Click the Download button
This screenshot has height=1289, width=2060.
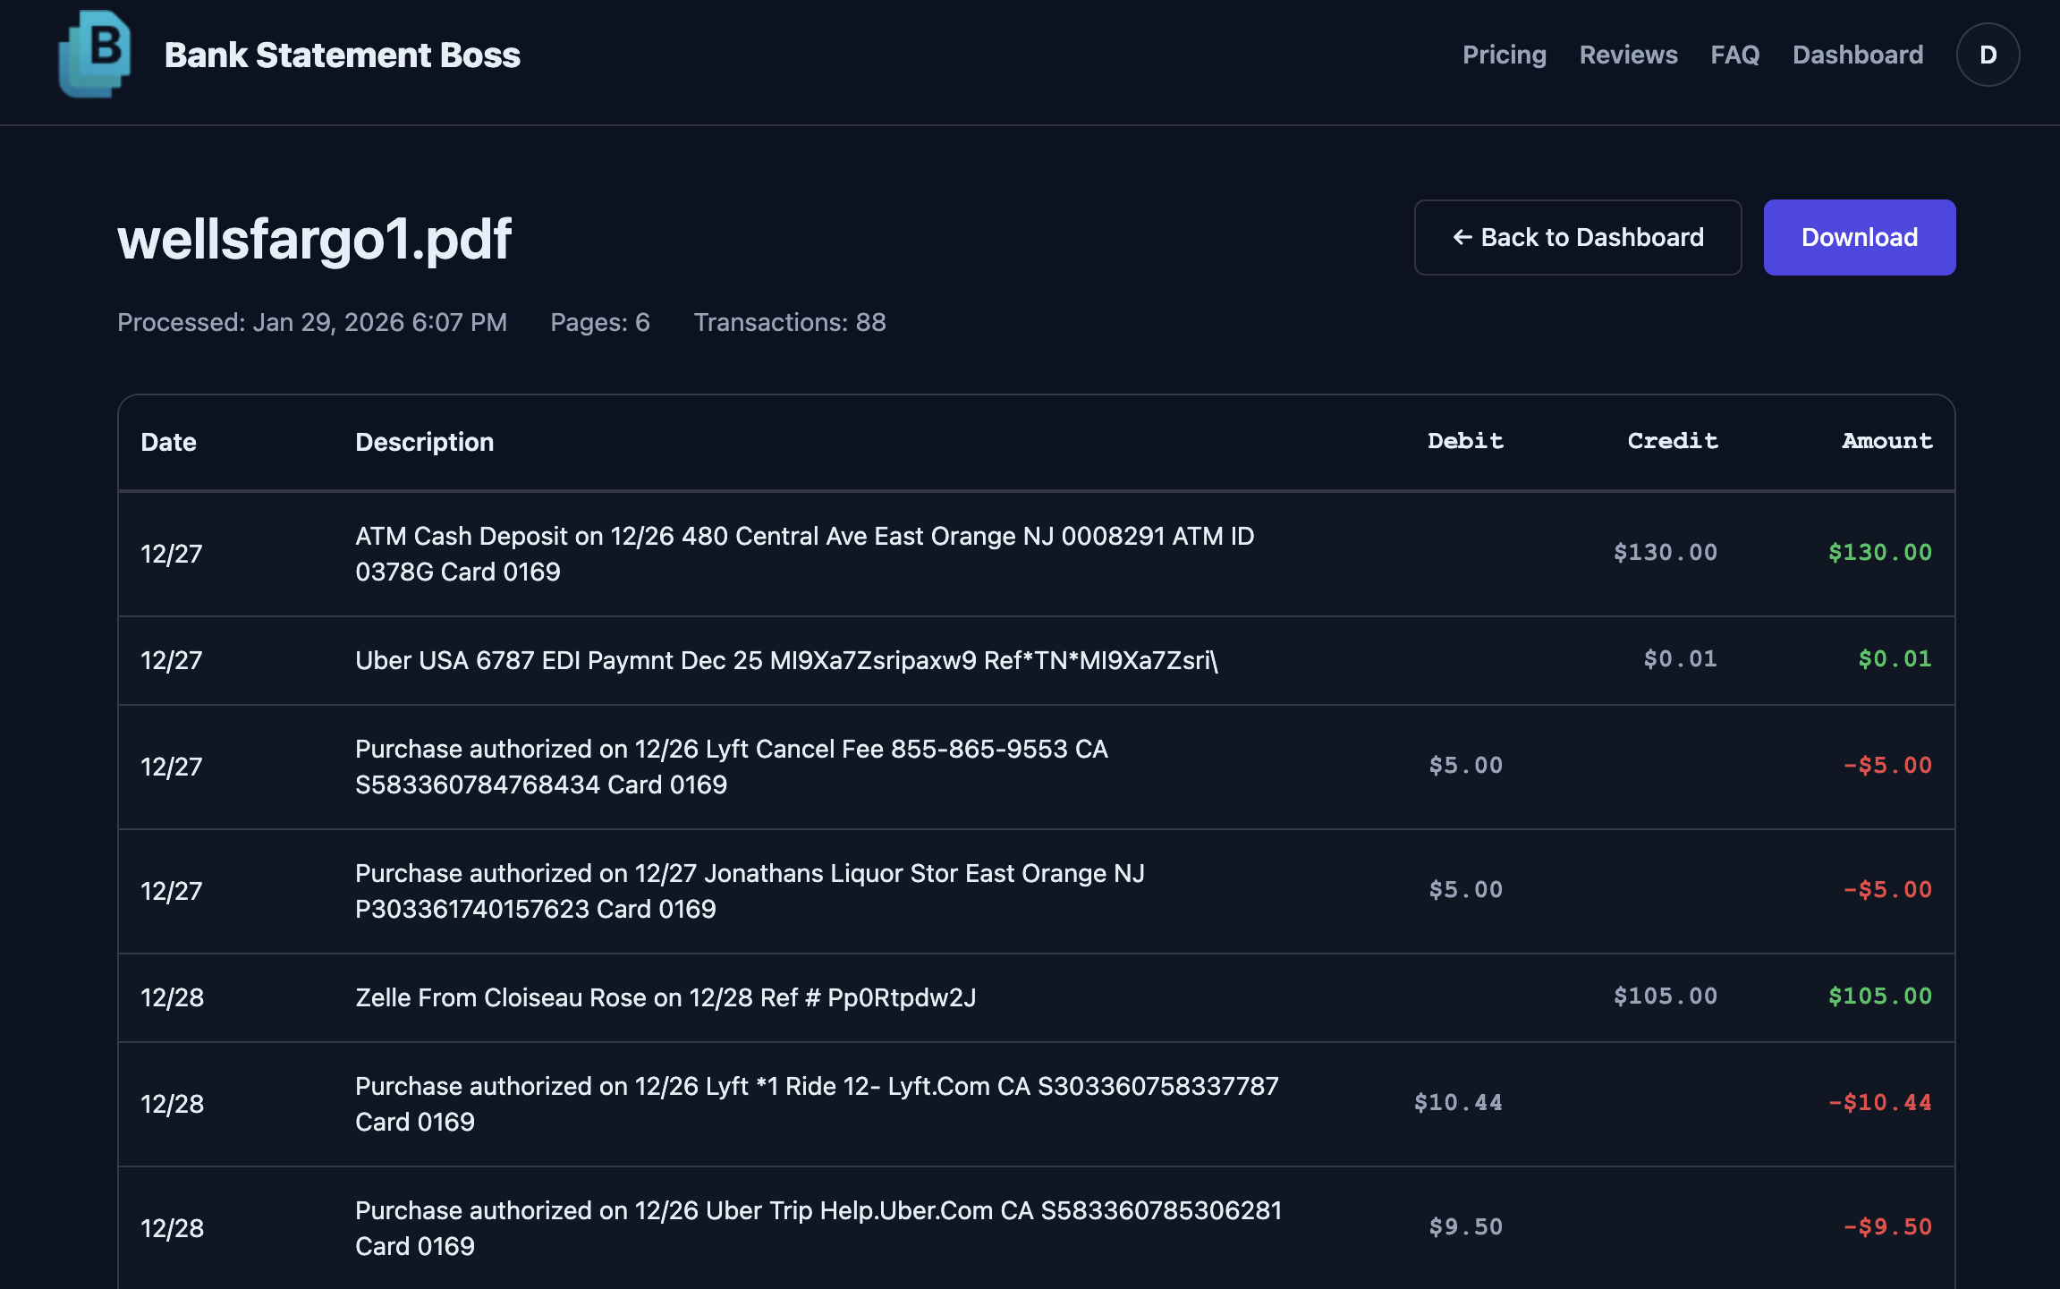(1859, 237)
